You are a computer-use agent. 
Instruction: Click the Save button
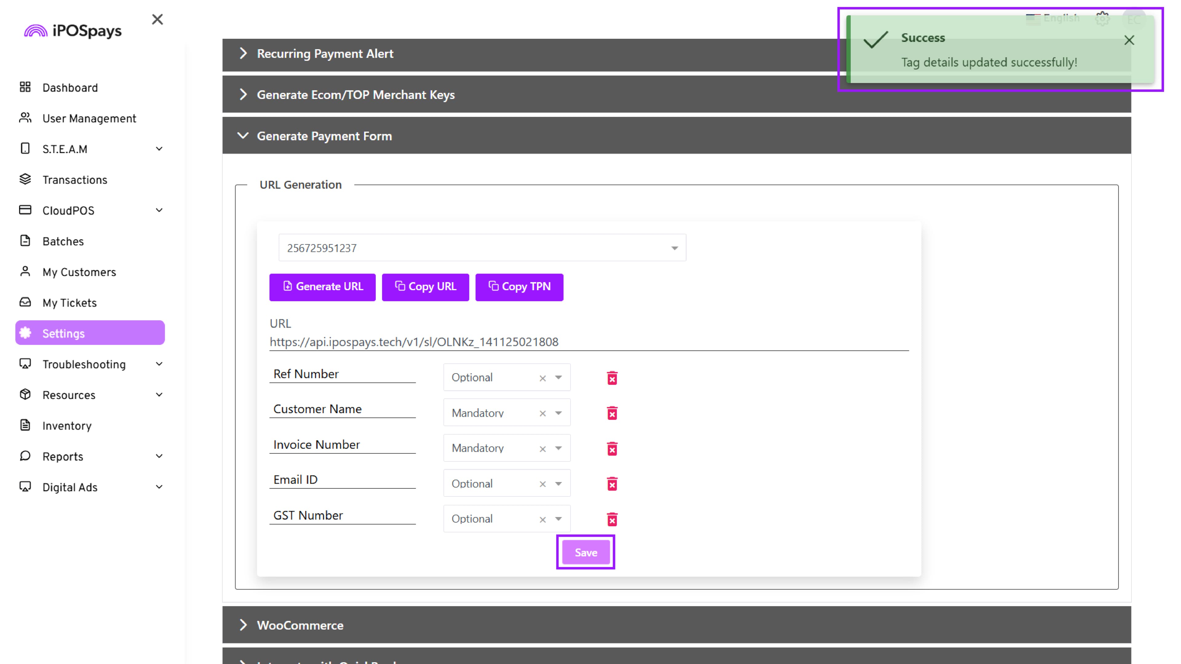[586, 552]
